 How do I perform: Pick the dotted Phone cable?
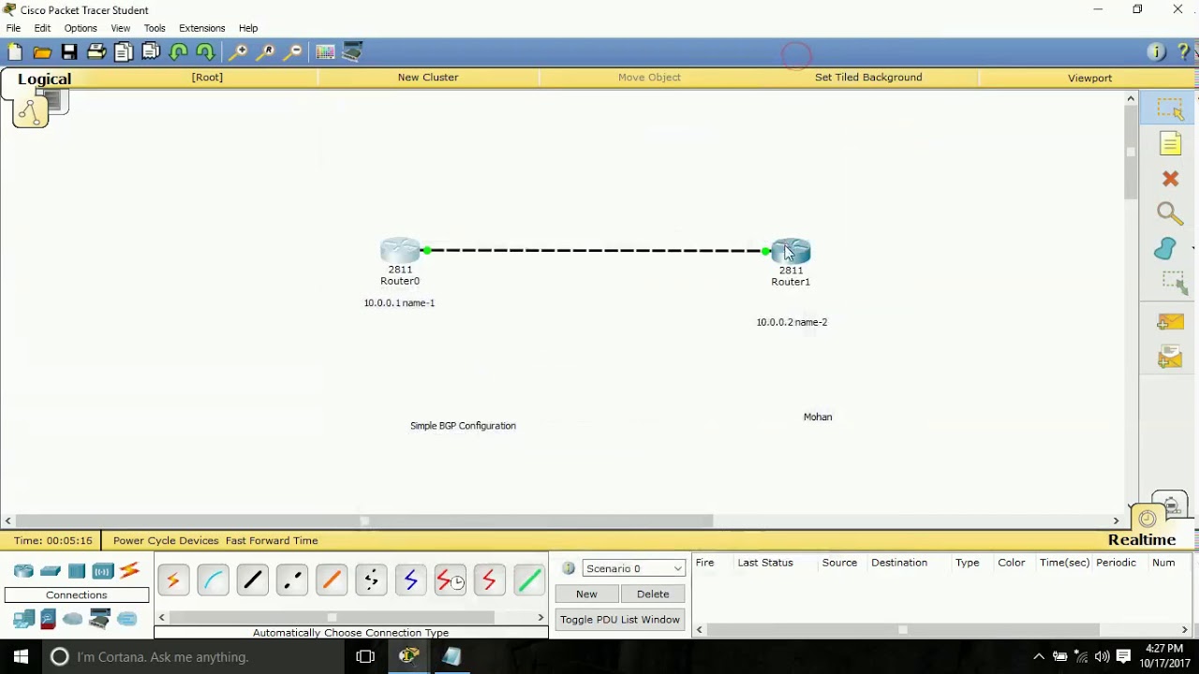click(371, 581)
